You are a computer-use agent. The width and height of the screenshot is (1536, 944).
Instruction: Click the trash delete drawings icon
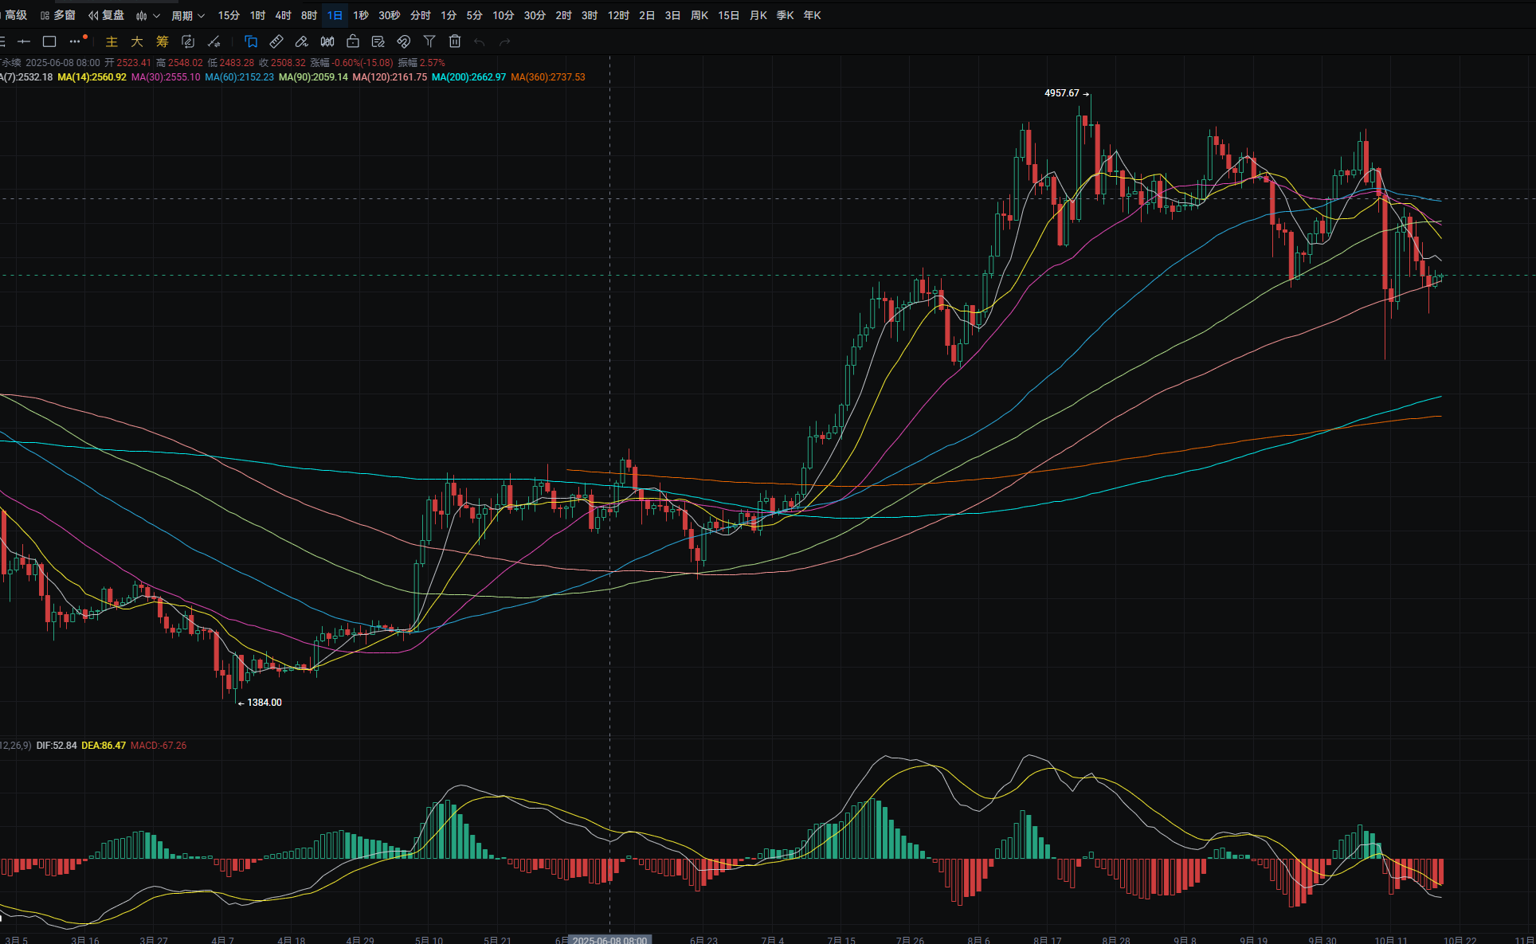pyautogui.click(x=455, y=41)
